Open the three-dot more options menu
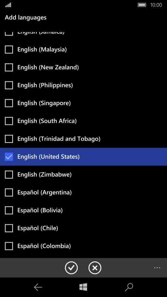Image resolution: width=167 pixels, height=297 pixels. click(x=157, y=268)
